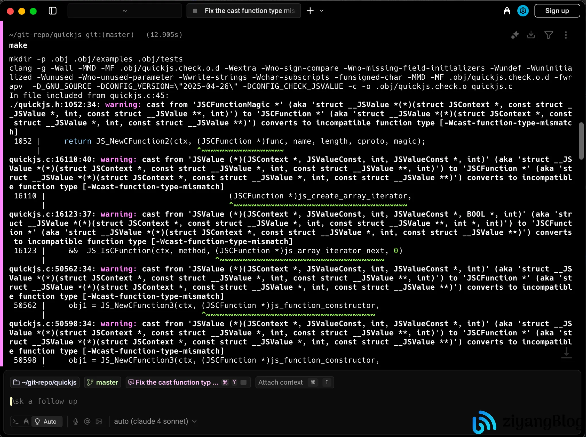This screenshot has width=586, height=437.
Task: Switch input to agent mode icon
Action: pyautogui.click(x=26, y=422)
